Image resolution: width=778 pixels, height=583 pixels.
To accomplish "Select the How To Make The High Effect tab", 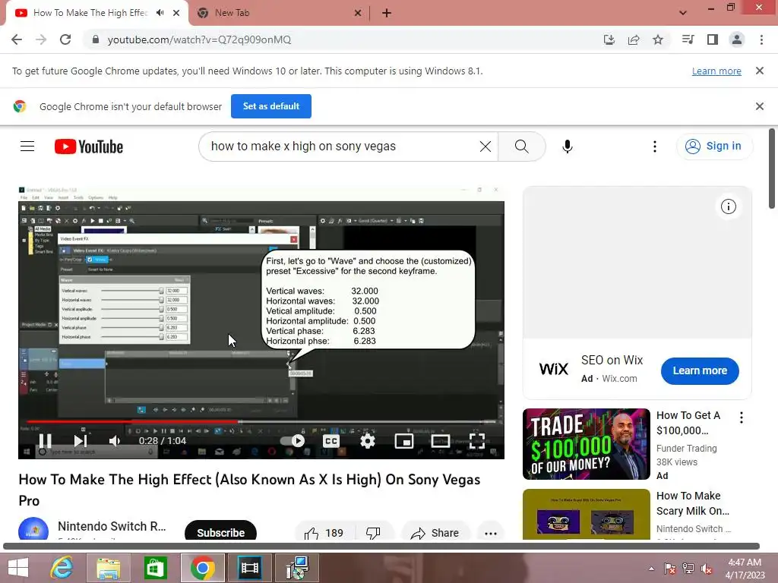I will click(90, 13).
